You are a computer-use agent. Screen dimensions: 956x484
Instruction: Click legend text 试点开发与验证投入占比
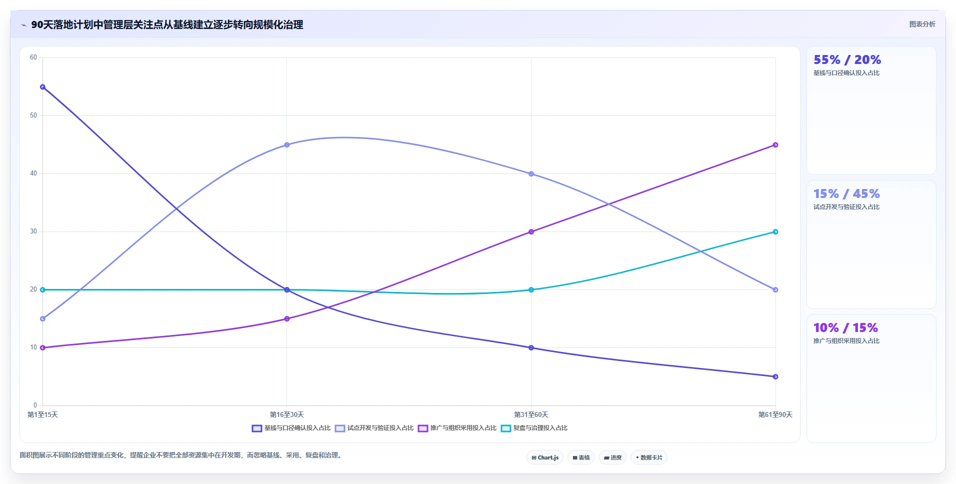click(380, 428)
